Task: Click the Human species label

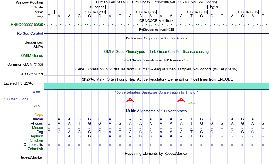Action: click(x=37, y=119)
